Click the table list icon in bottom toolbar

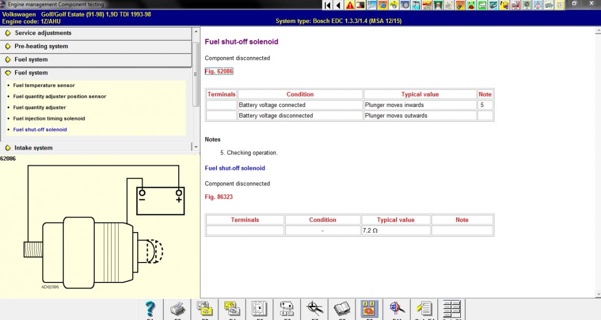(451, 309)
